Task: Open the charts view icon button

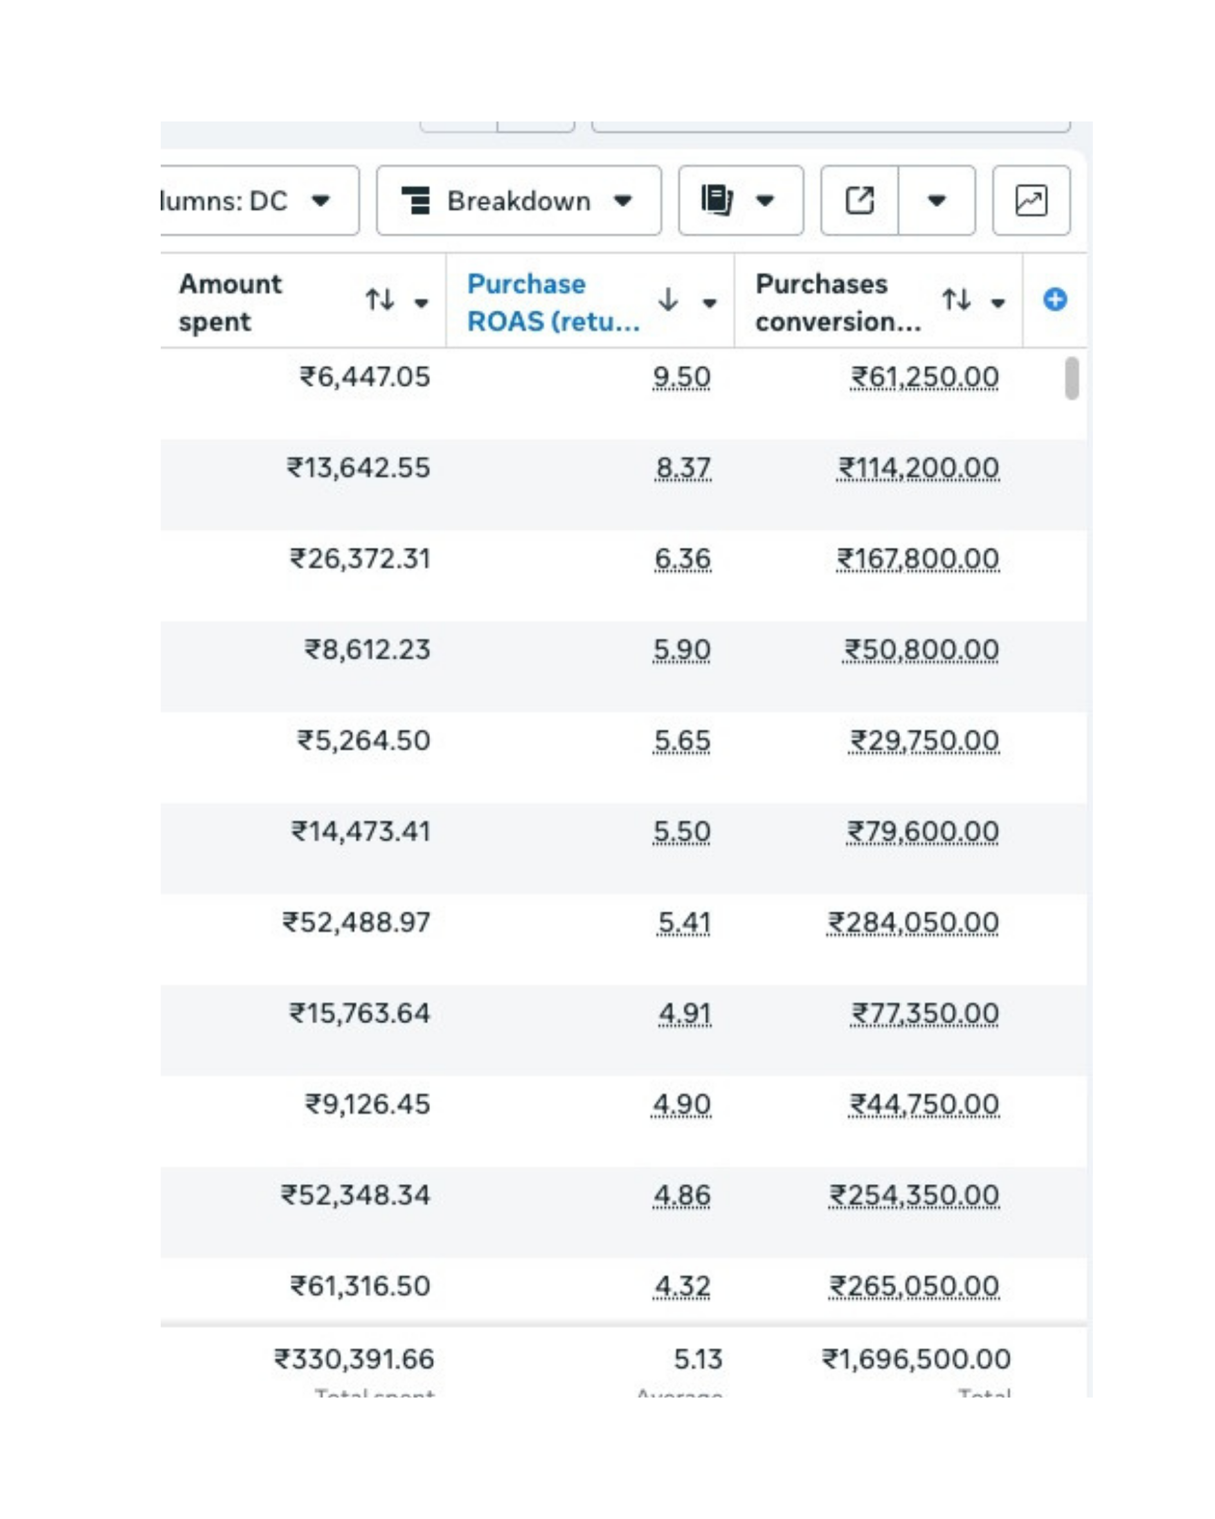Action: tap(1031, 201)
